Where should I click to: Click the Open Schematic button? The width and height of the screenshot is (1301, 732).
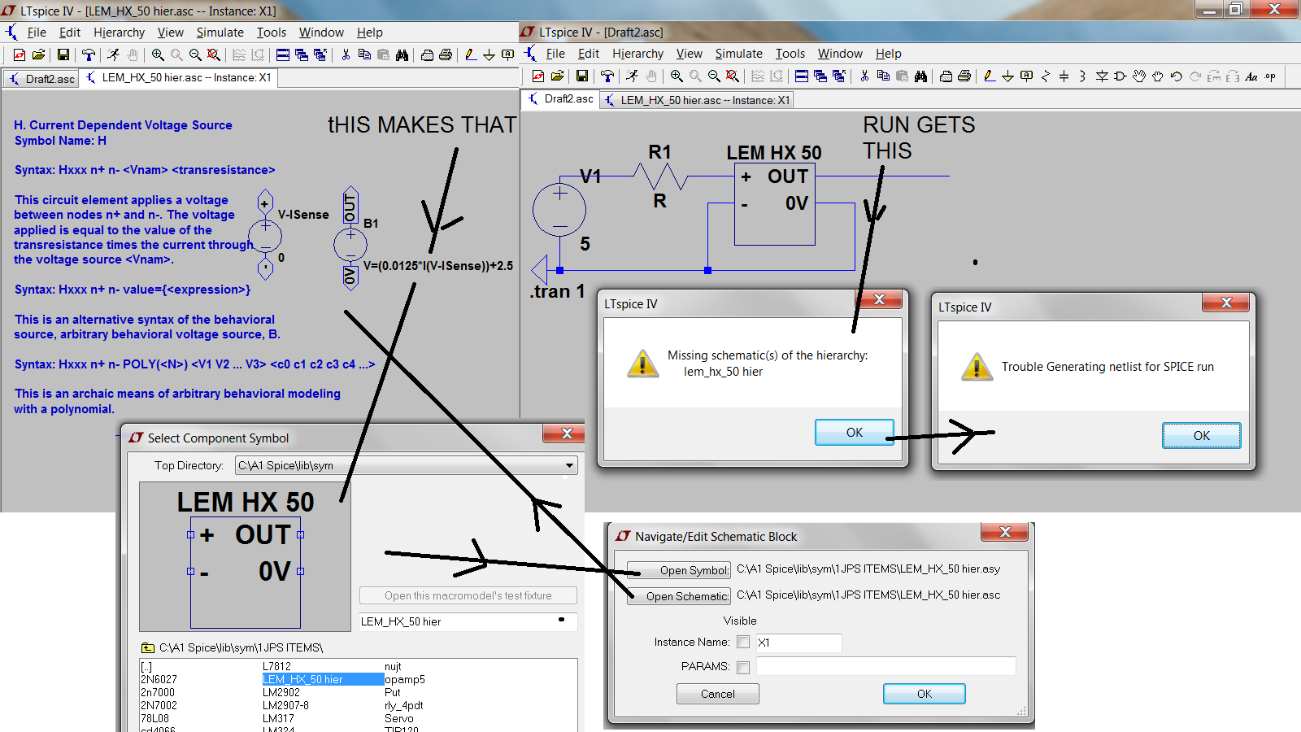679,596
